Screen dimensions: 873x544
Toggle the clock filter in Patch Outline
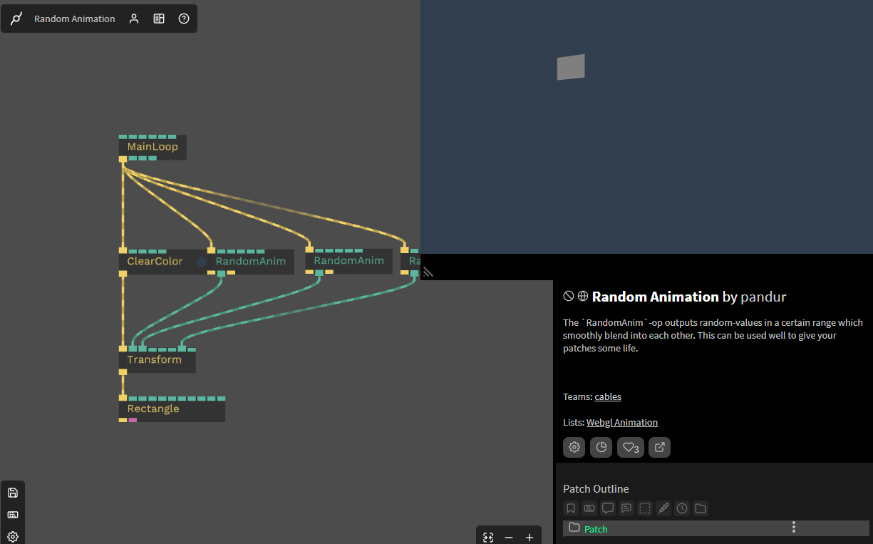[682, 508]
